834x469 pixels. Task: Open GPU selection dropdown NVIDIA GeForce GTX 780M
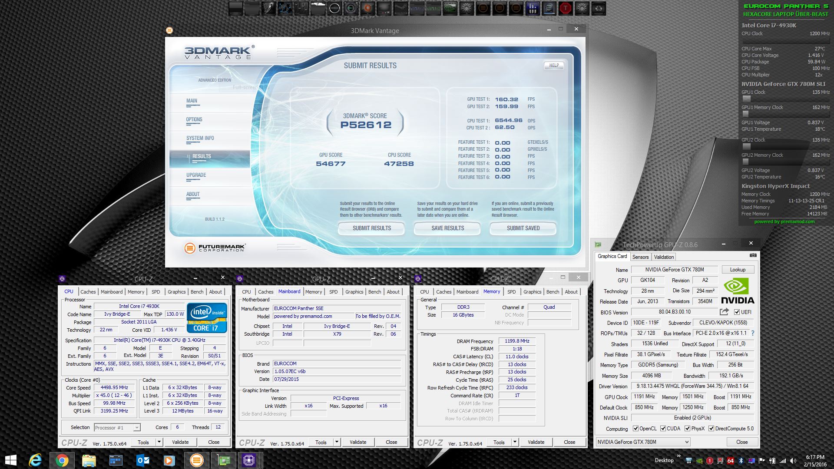pyautogui.click(x=643, y=442)
